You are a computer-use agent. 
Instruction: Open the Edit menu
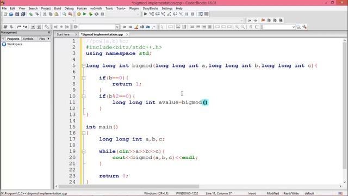coord(13,8)
